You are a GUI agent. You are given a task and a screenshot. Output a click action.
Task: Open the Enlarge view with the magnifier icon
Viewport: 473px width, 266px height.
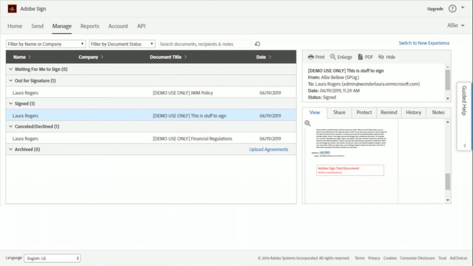click(x=341, y=57)
